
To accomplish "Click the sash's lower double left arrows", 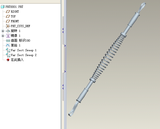I will (x=63, y=87).
